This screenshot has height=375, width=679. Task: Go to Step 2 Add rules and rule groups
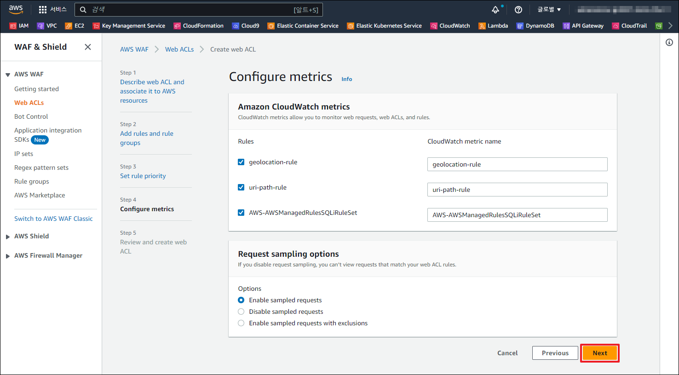(x=147, y=138)
